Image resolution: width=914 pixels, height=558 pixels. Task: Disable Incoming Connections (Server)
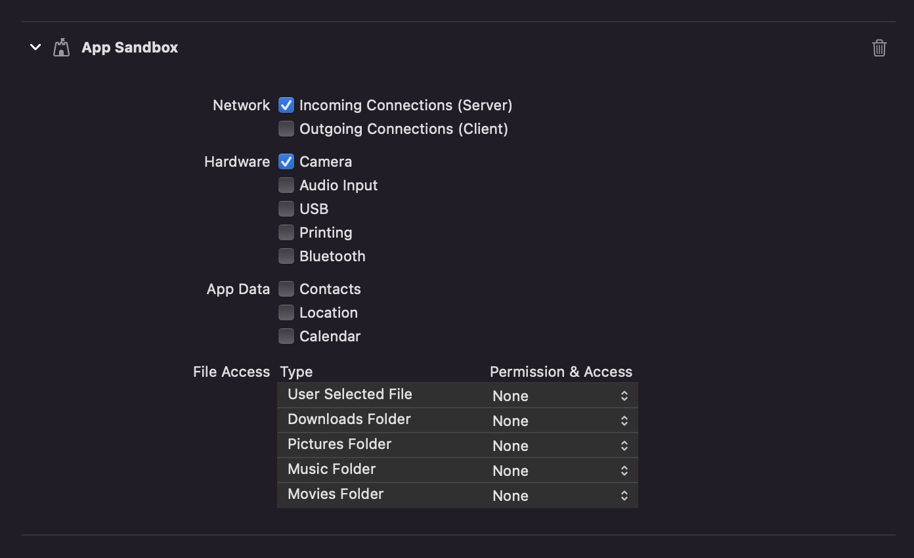coord(286,105)
